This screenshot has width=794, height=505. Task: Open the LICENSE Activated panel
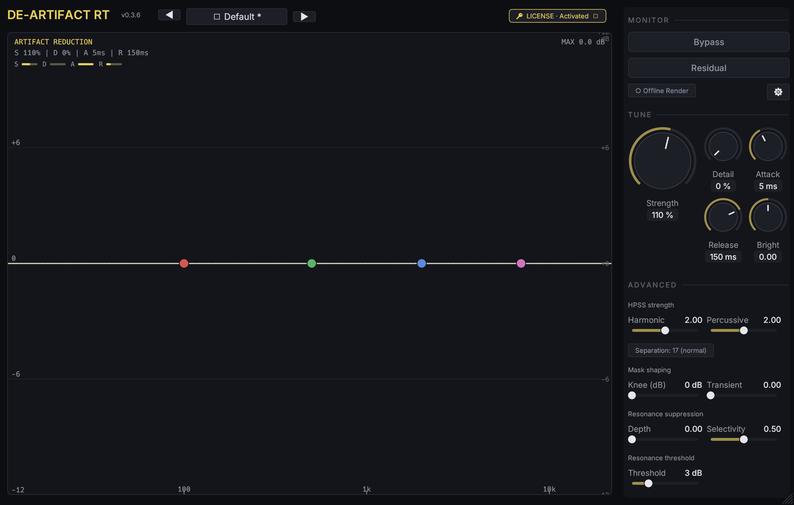tap(557, 16)
